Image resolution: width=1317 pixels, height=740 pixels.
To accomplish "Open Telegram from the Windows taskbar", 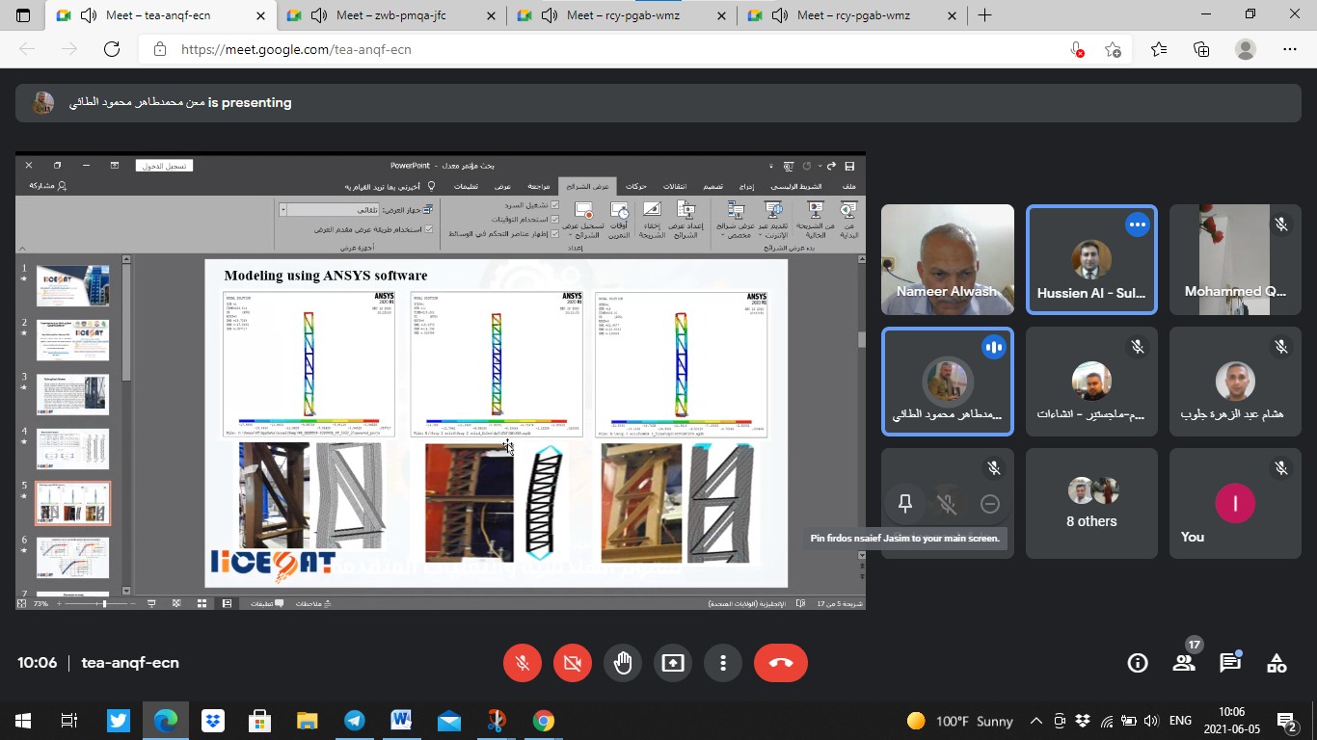I will click(x=354, y=721).
